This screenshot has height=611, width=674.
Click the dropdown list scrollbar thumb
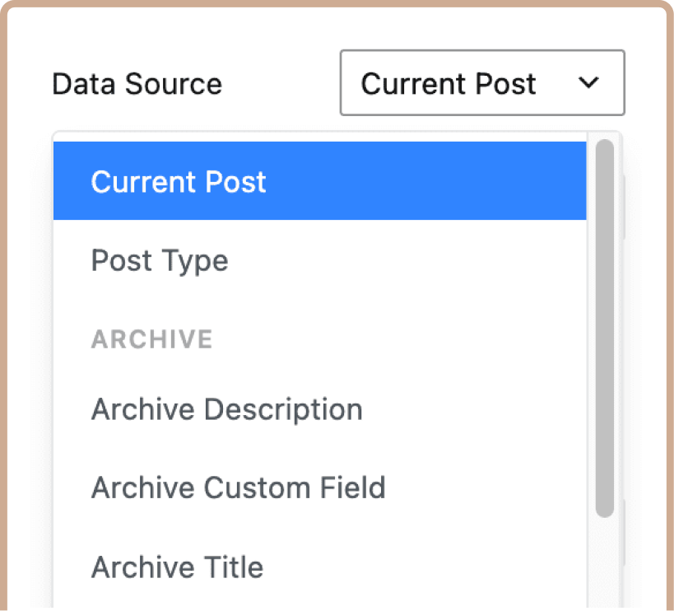[605, 328]
